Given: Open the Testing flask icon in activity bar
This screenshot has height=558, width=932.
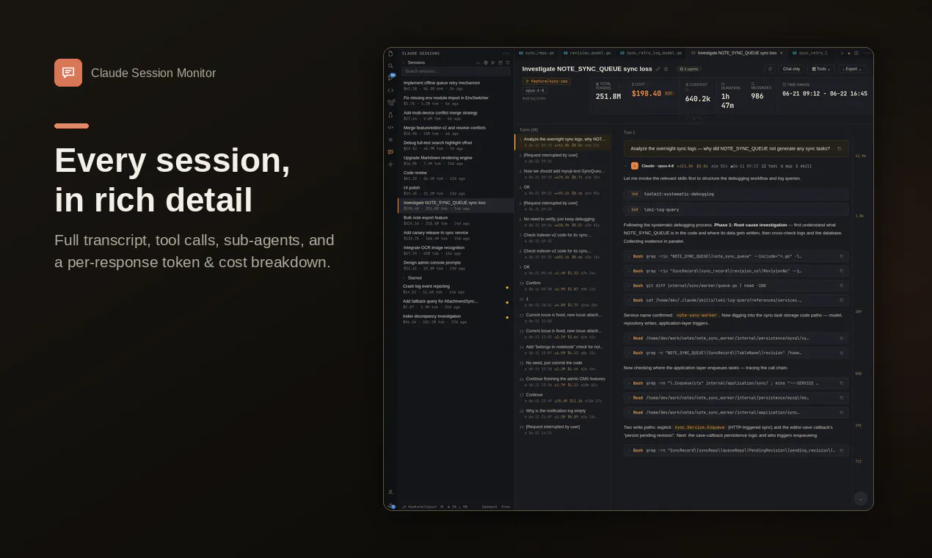Looking at the screenshot, I should click(390, 115).
